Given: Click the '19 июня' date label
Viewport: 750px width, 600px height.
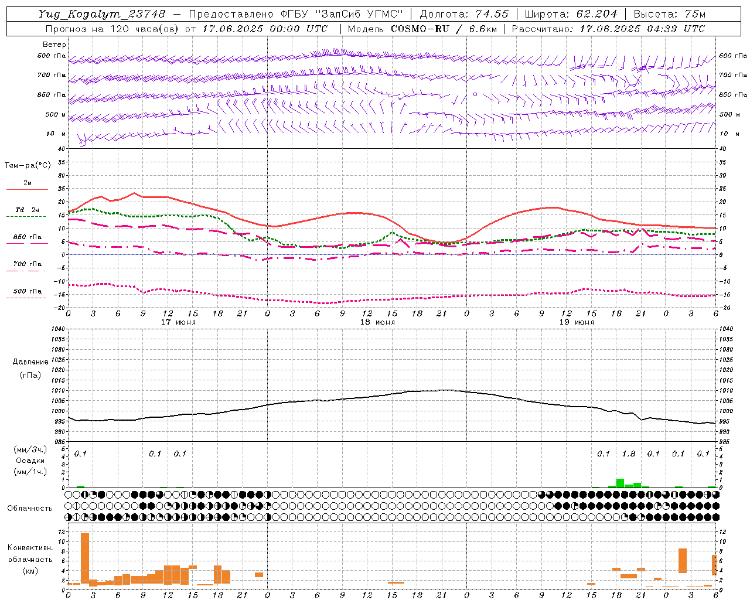Looking at the screenshot, I should pyautogui.click(x=577, y=322).
